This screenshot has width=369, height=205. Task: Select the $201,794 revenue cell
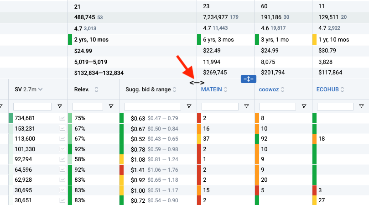[x=273, y=73]
